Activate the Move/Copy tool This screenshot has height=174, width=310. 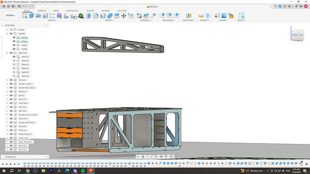pos(124,16)
